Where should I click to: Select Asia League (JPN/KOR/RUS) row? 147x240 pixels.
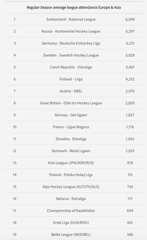[74, 163]
